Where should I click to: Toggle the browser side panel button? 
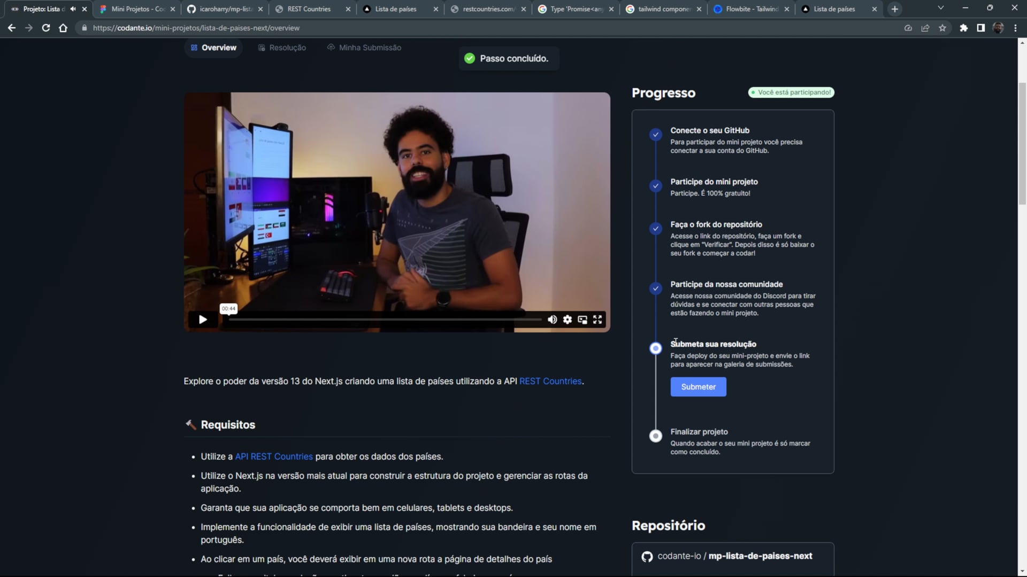pyautogui.click(x=980, y=28)
